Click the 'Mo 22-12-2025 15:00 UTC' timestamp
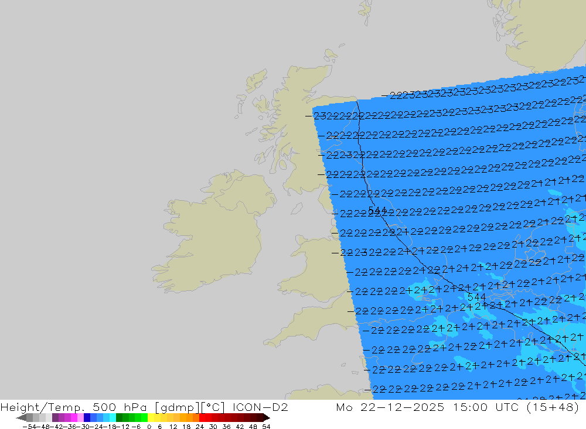This screenshot has width=586, height=429. point(429,407)
